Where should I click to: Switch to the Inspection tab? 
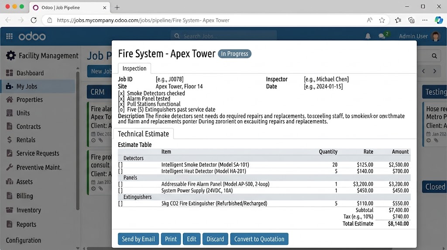pos(134,69)
